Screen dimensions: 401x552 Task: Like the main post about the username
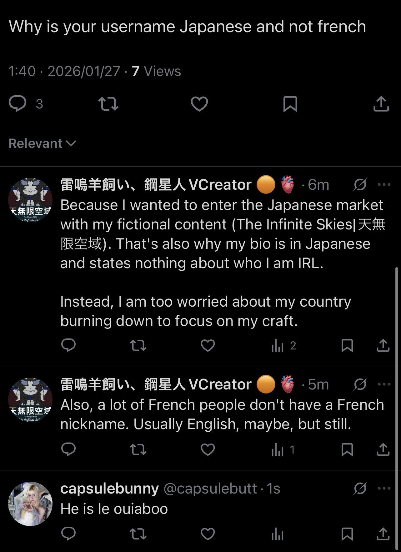[199, 104]
